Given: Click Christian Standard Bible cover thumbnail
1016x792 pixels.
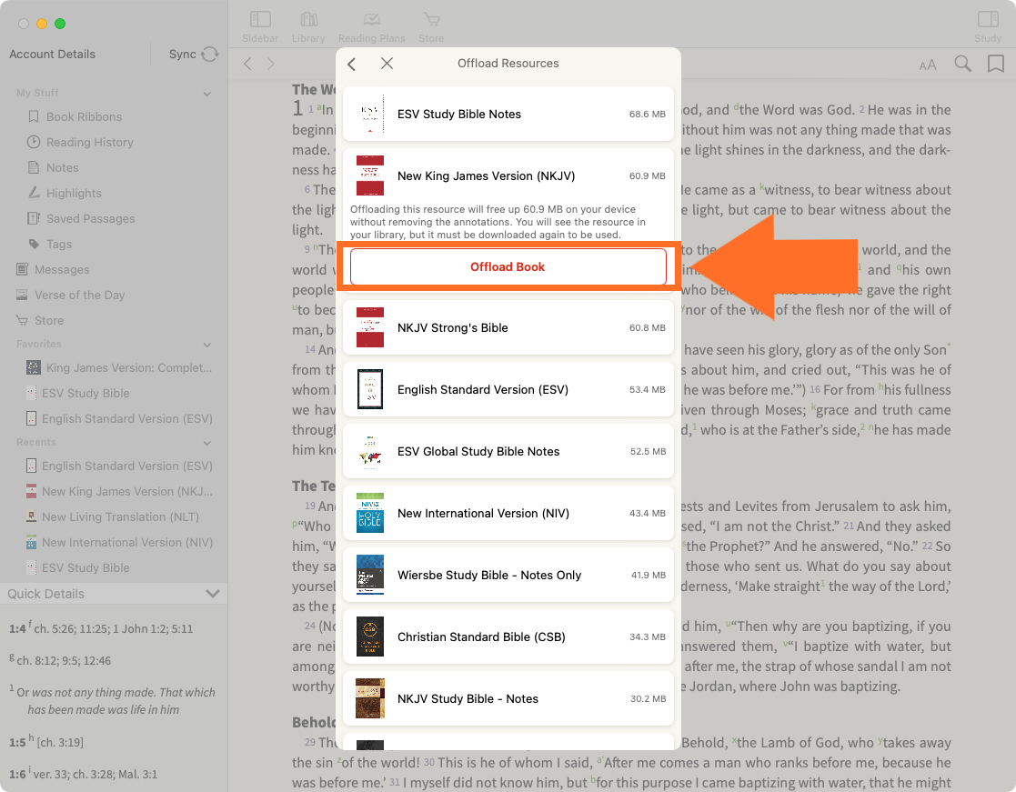Looking at the screenshot, I should tap(370, 637).
